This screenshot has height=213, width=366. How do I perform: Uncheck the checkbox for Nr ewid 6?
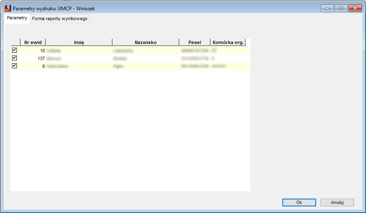coord(14,66)
